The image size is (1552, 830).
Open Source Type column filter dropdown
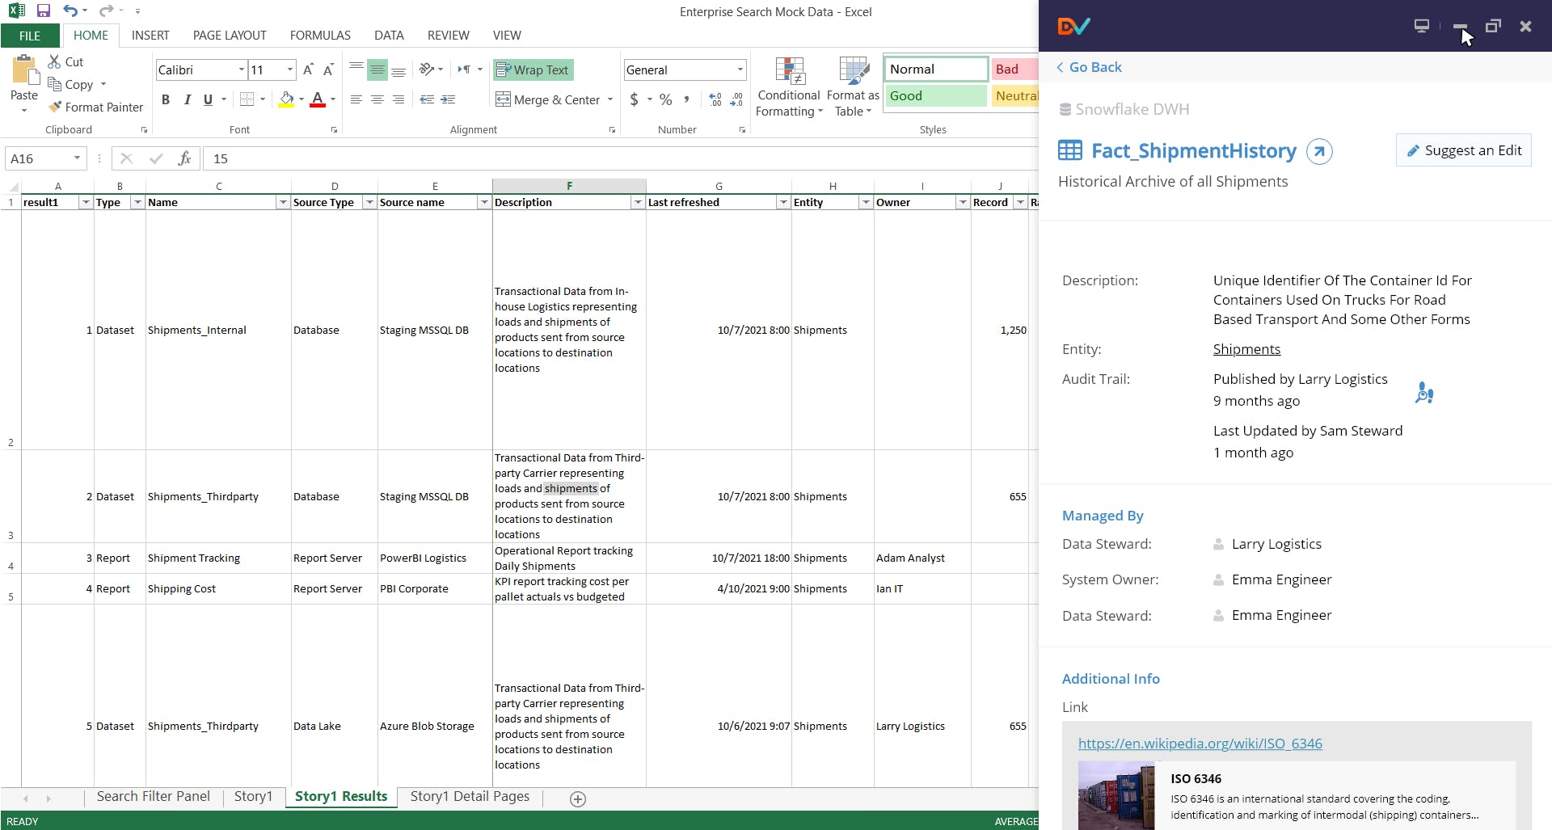(x=369, y=202)
